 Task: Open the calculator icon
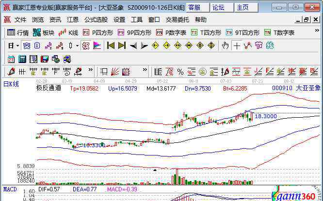click(22, 59)
